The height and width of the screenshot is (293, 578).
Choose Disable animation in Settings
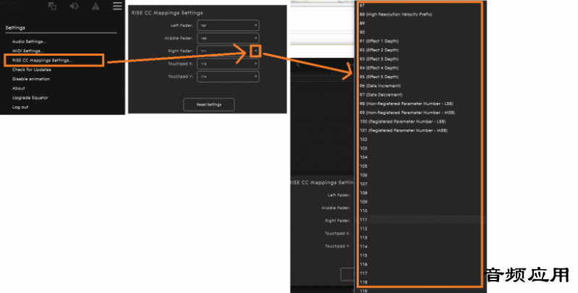[30, 79]
